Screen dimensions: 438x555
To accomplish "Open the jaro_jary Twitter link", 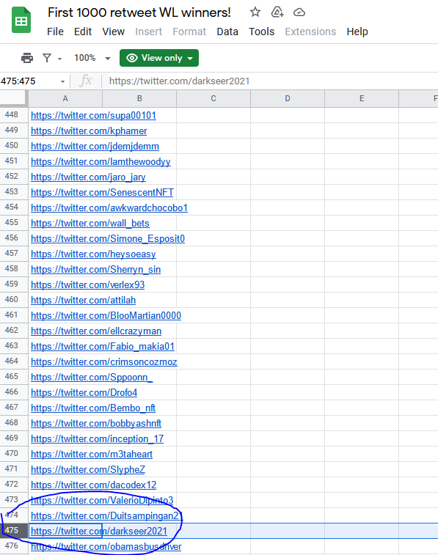I will point(88,177).
